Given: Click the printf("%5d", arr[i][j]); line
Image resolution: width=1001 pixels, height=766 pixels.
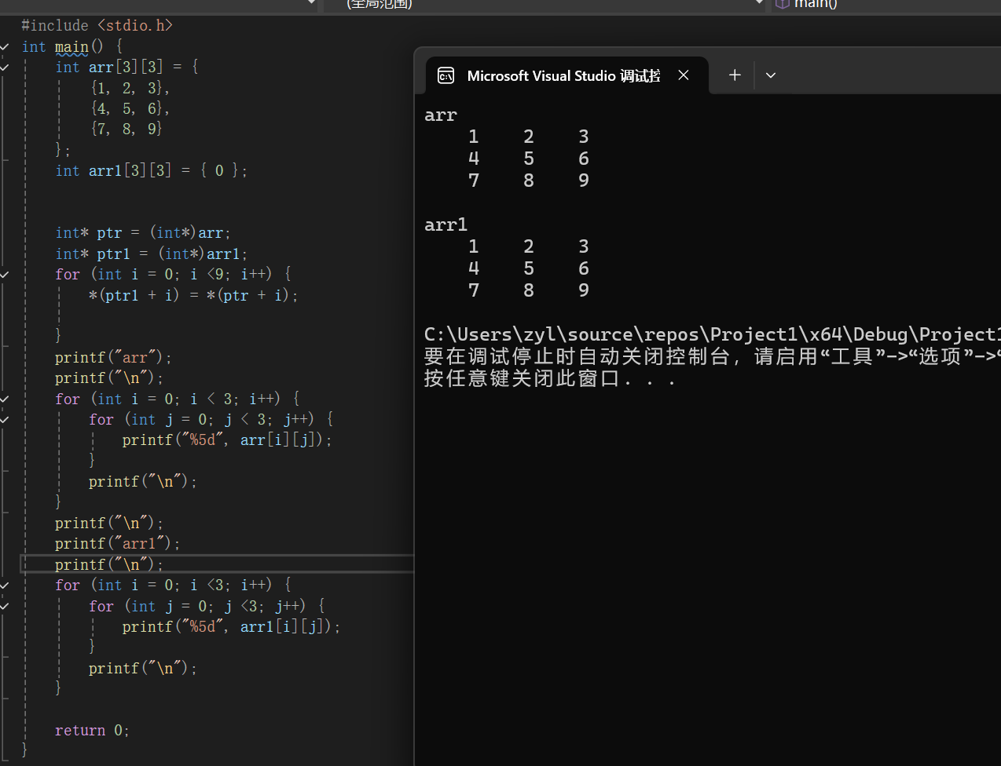Looking at the screenshot, I should 227,440.
